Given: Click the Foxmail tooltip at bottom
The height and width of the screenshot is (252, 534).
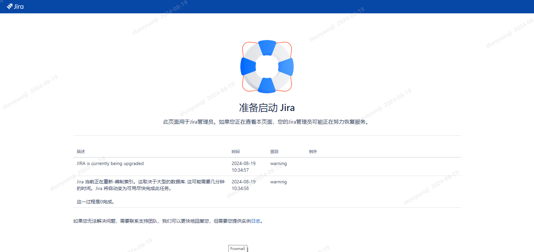Looking at the screenshot, I should pyautogui.click(x=238, y=249).
